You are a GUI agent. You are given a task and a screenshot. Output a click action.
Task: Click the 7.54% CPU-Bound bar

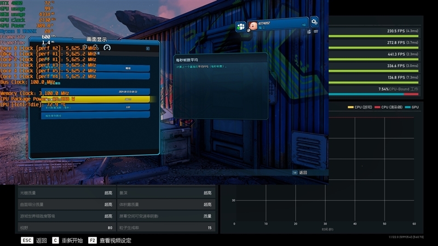pyautogui.click(x=373, y=94)
